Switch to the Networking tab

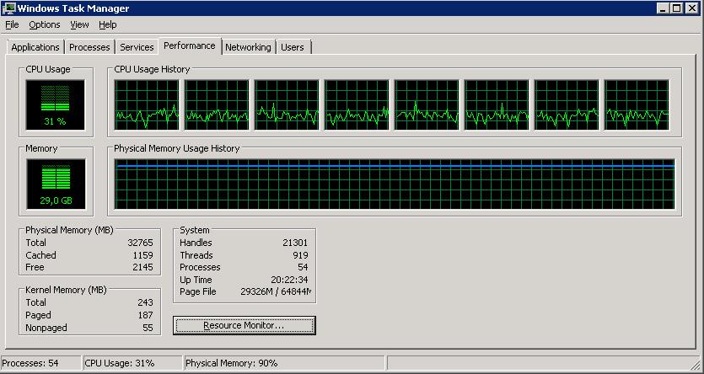pos(248,47)
